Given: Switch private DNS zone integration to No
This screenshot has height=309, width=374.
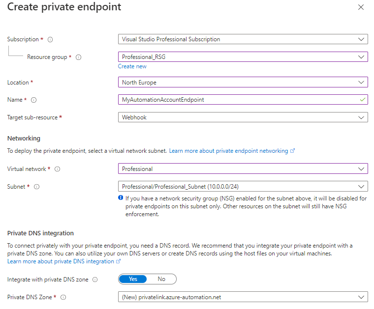Looking at the screenshot, I should pyautogui.click(x=161, y=279).
